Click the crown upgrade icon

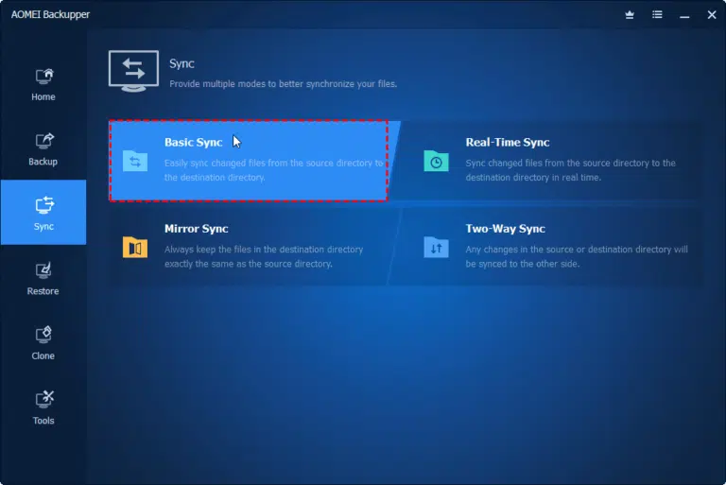click(x=630, y=15)
